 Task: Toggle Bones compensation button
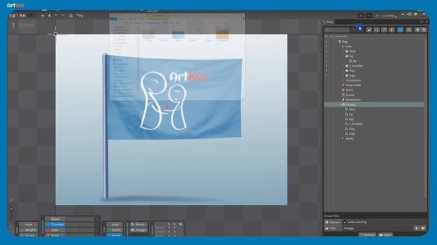tap(139, 225)
